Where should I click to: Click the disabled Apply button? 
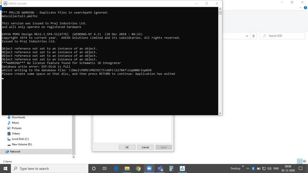tap(164, 147)
